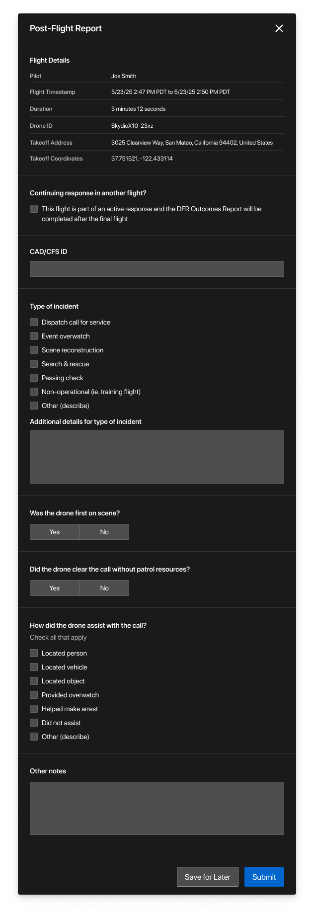314x917 pixels.
Task: Enable the Passing check option
Action: (34, 378)
